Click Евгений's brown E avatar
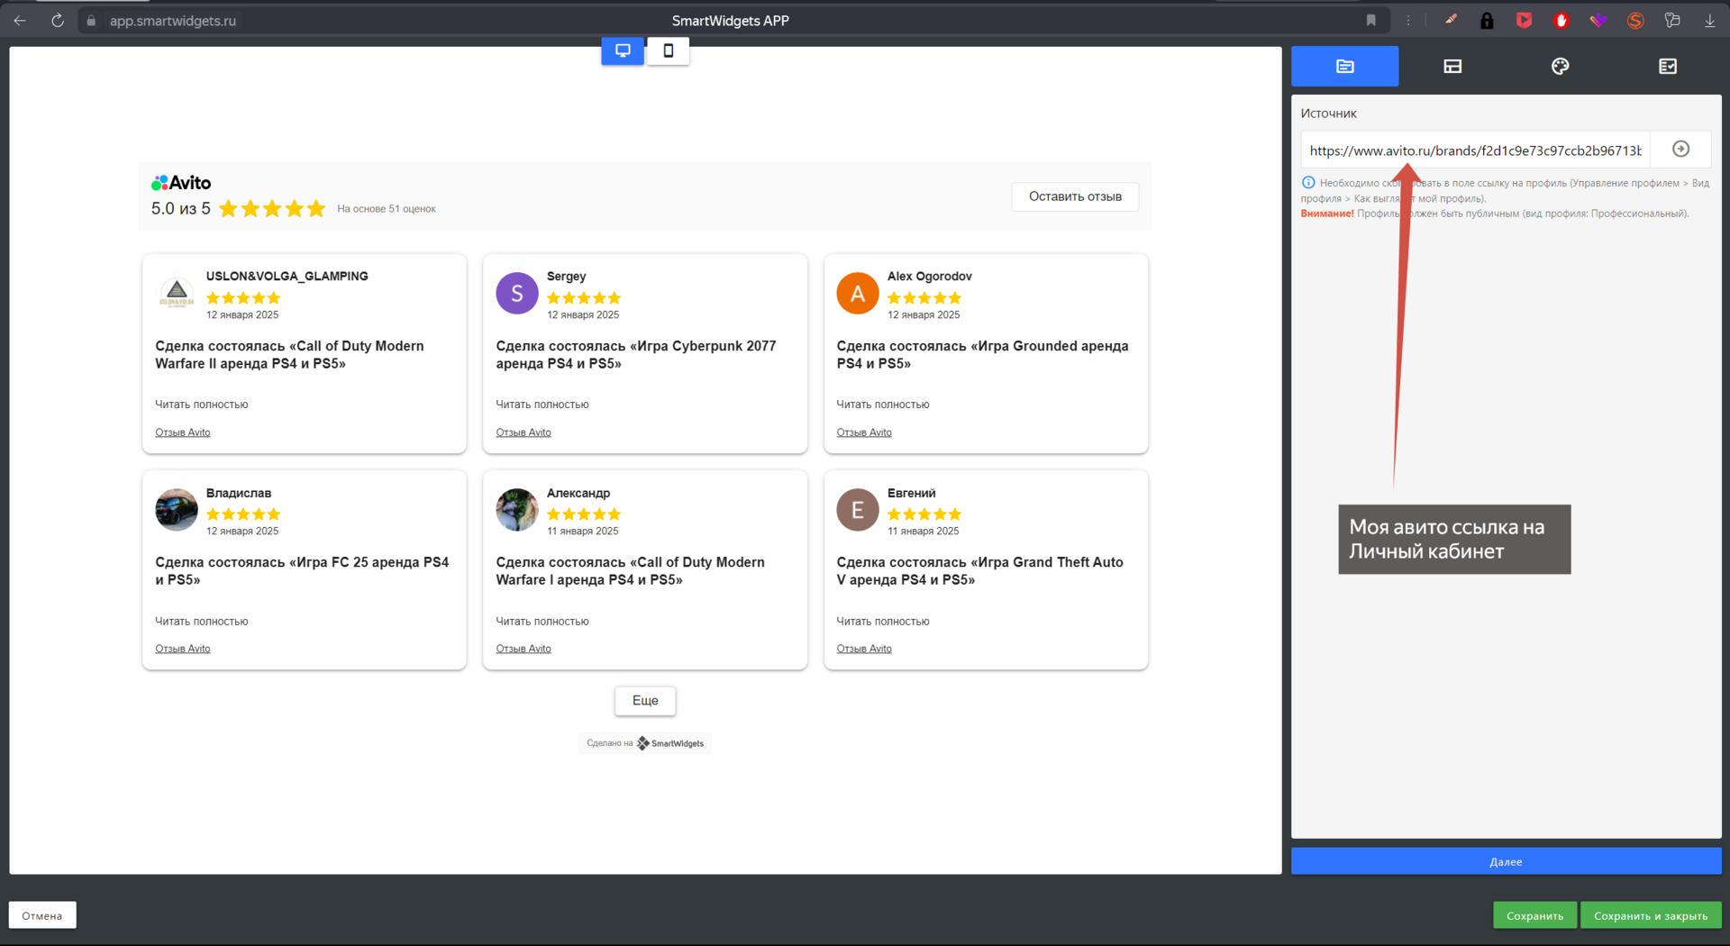Screen dimensions: 1730x946 (x=858, y=510)
